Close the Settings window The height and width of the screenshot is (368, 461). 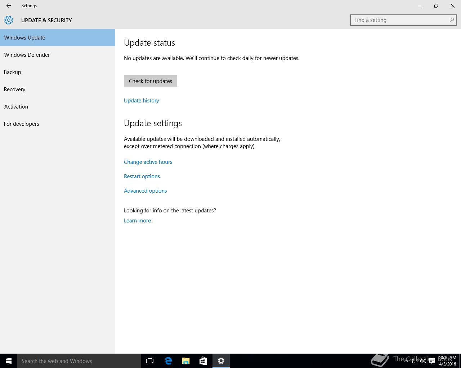tap(453, 6)
